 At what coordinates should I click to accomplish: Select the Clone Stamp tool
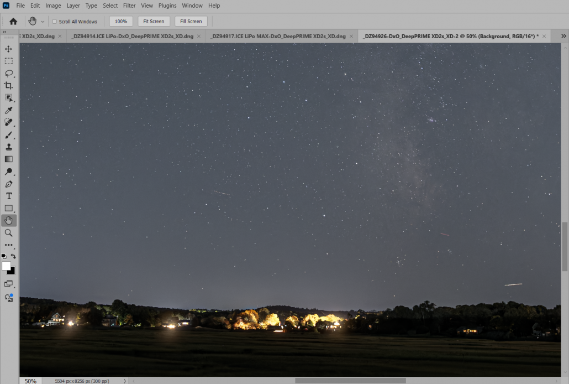click(x=8, y=147)
